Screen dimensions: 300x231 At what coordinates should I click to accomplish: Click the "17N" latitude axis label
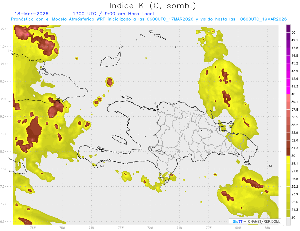pyautogui.click(x=4, y=204)
